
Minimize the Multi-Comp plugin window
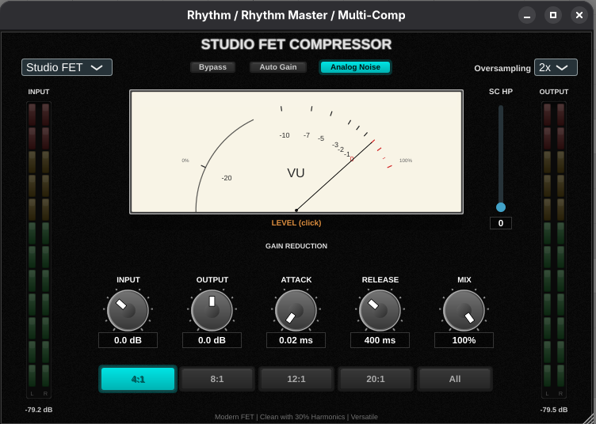coord(527,15)
